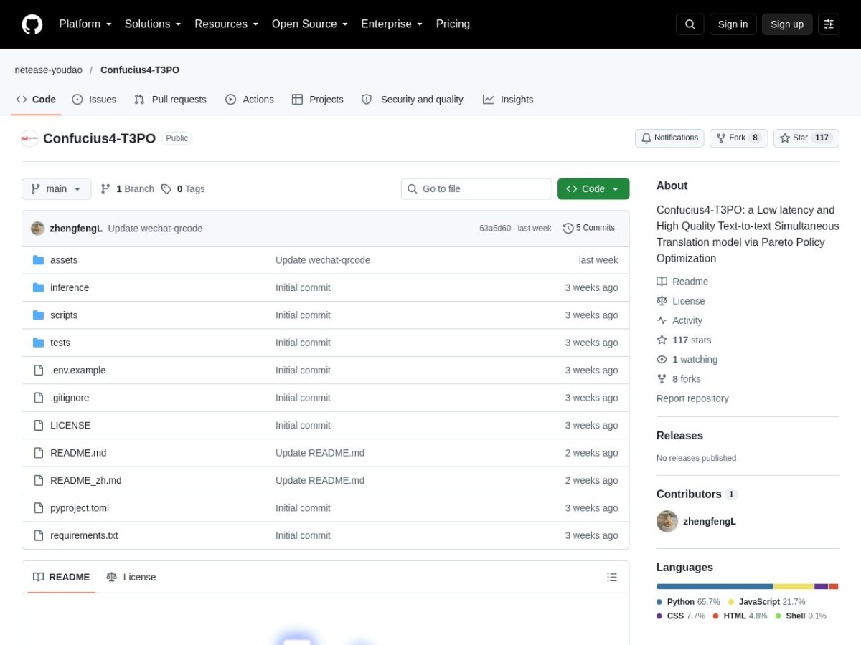Switch to the Insights tab

pyautogui.click(x=508, y=100)
